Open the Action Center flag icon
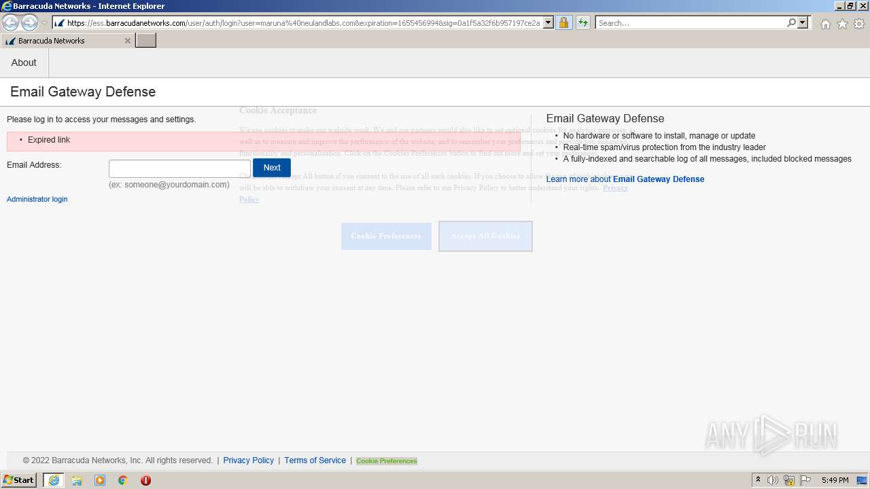 point(805,480)
